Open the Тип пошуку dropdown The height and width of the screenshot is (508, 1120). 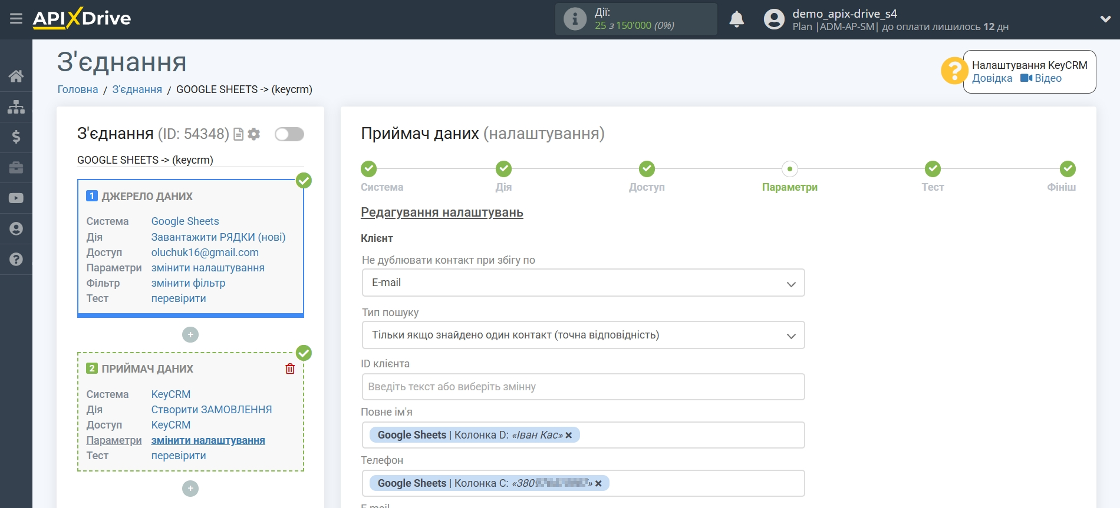coord(583,335)
